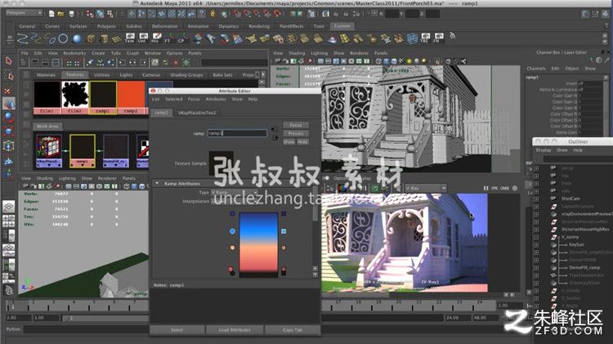The height and width of the screenshot is (344, 613).
Task: Click the Select button at the bottom of the Attribute Editor
Action: click(x=177, y=330)
